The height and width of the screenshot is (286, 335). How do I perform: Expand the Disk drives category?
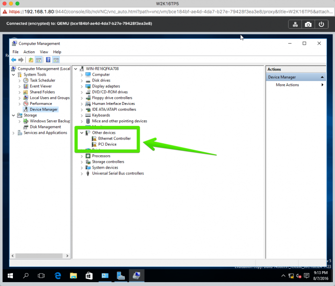click(82, 80)
